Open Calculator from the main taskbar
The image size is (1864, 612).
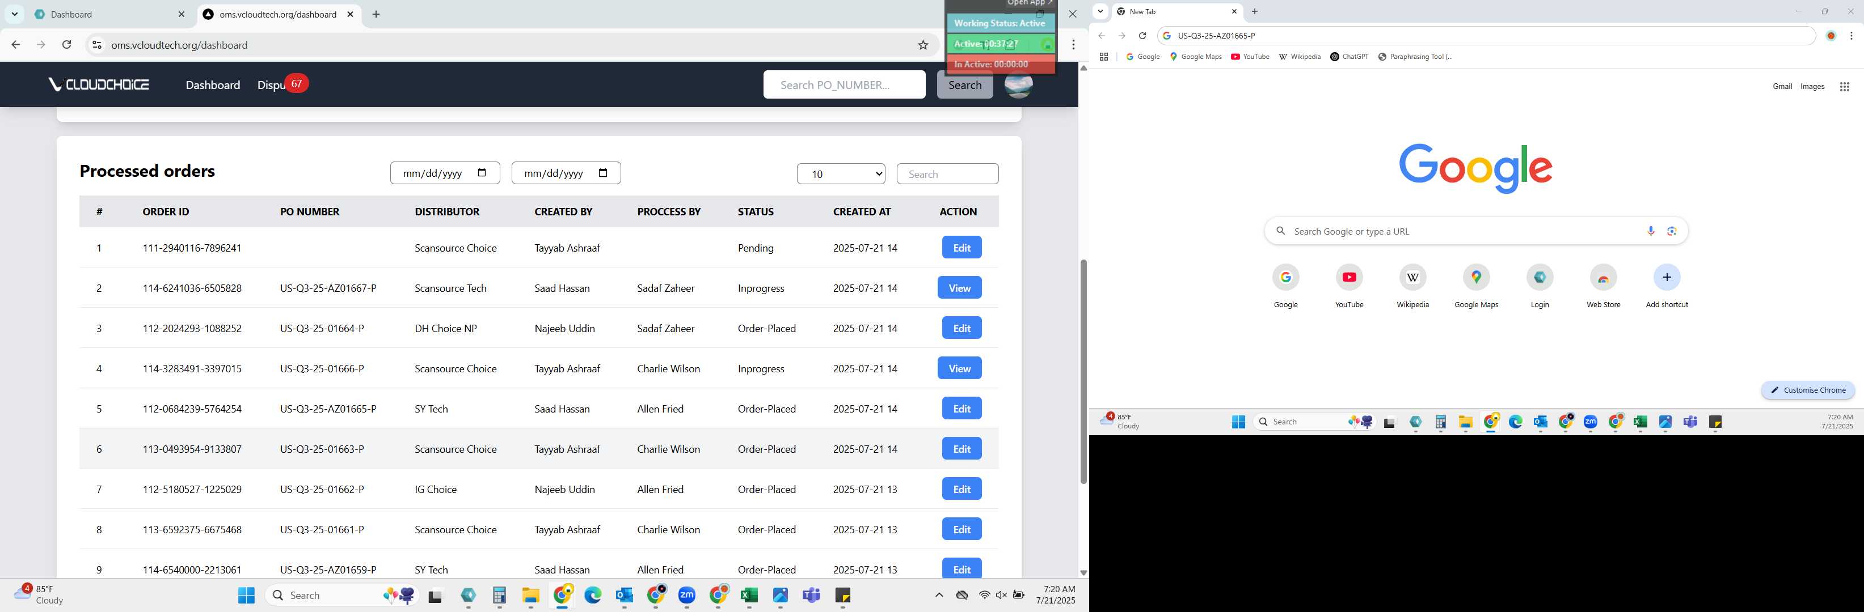(499, 596)
